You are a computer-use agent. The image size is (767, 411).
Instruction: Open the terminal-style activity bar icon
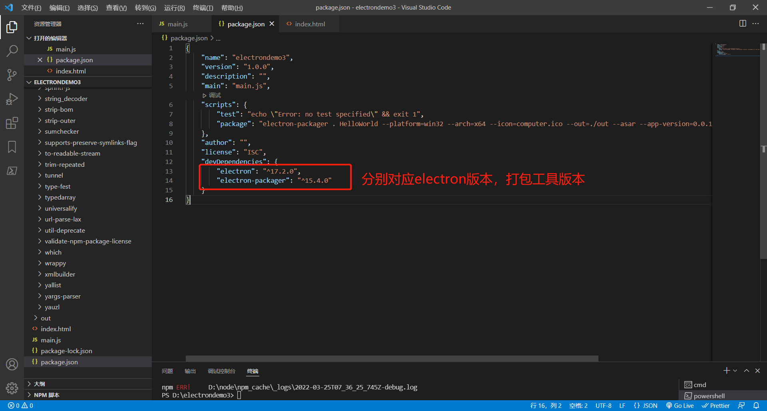click(12, 171)
